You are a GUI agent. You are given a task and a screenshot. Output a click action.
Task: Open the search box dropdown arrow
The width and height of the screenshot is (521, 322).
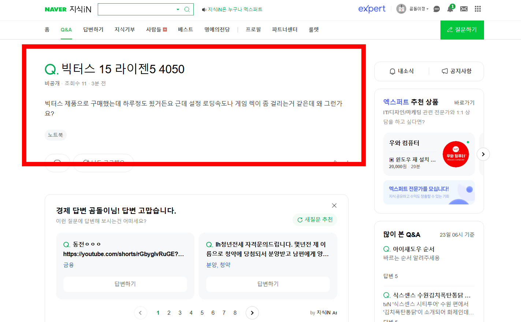point(178,10)
